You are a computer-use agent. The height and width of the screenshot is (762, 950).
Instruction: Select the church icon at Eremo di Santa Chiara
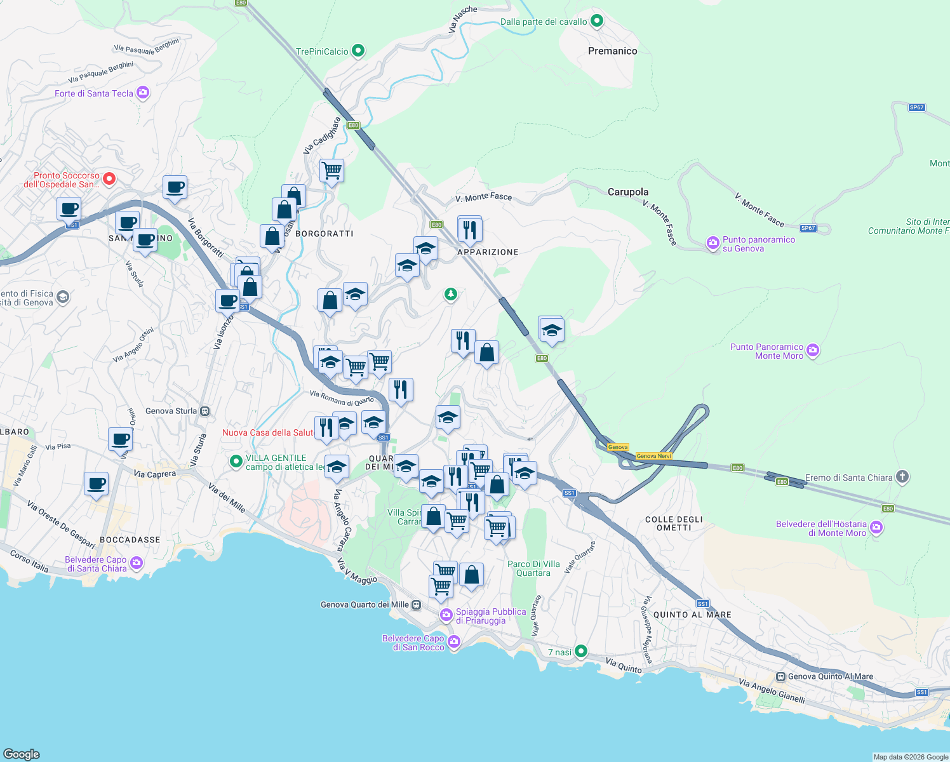coord(902,478)
